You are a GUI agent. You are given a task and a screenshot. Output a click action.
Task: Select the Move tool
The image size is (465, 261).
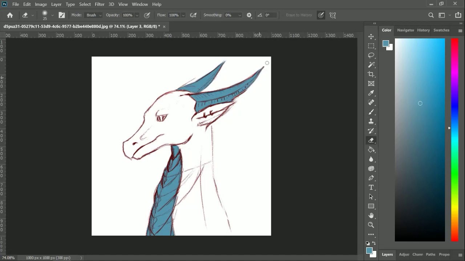371,37
